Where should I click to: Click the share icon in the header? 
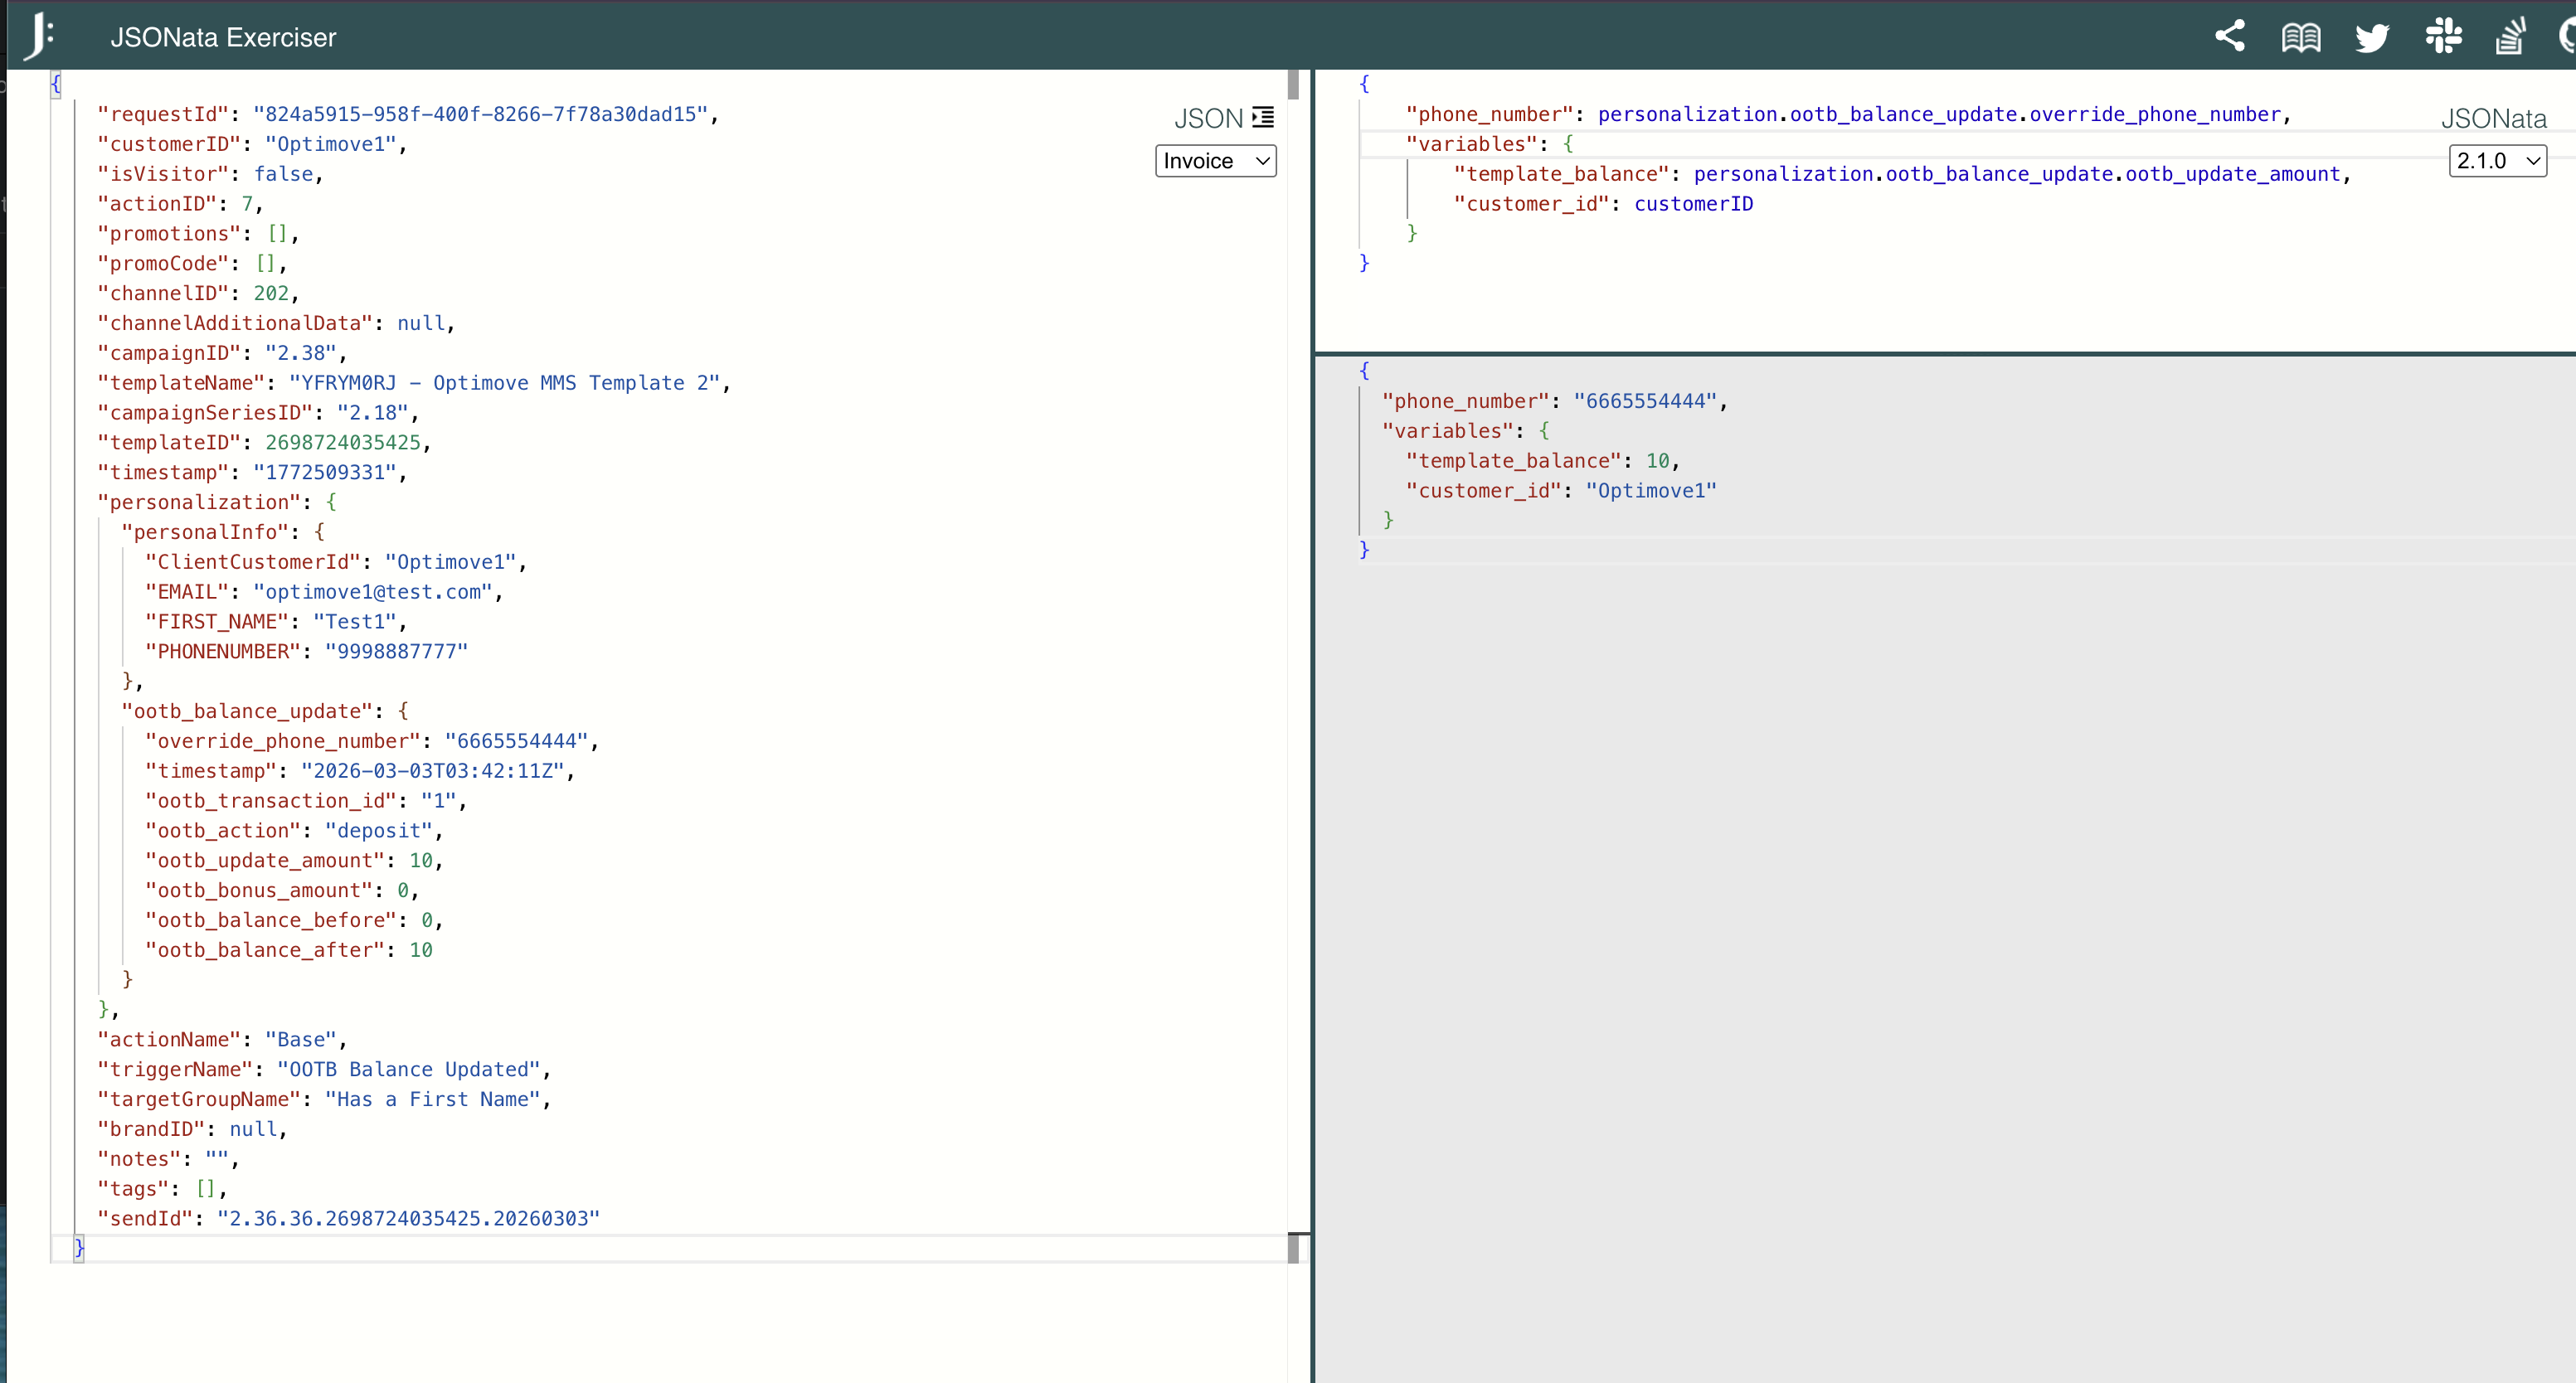click(x=2229, y=36)
